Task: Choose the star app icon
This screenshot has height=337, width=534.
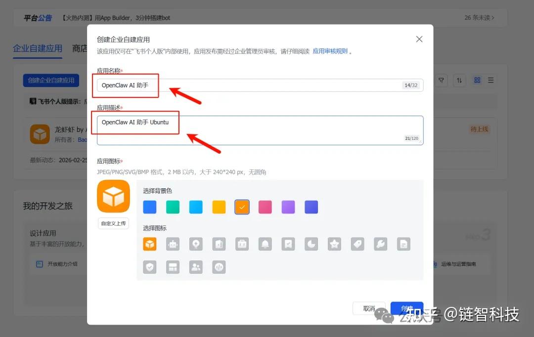Action: click(334, 244)
